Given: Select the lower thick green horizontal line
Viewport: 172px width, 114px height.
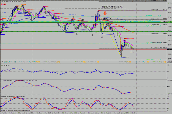Looking at the screenshot, I should [x=84, y=32].
